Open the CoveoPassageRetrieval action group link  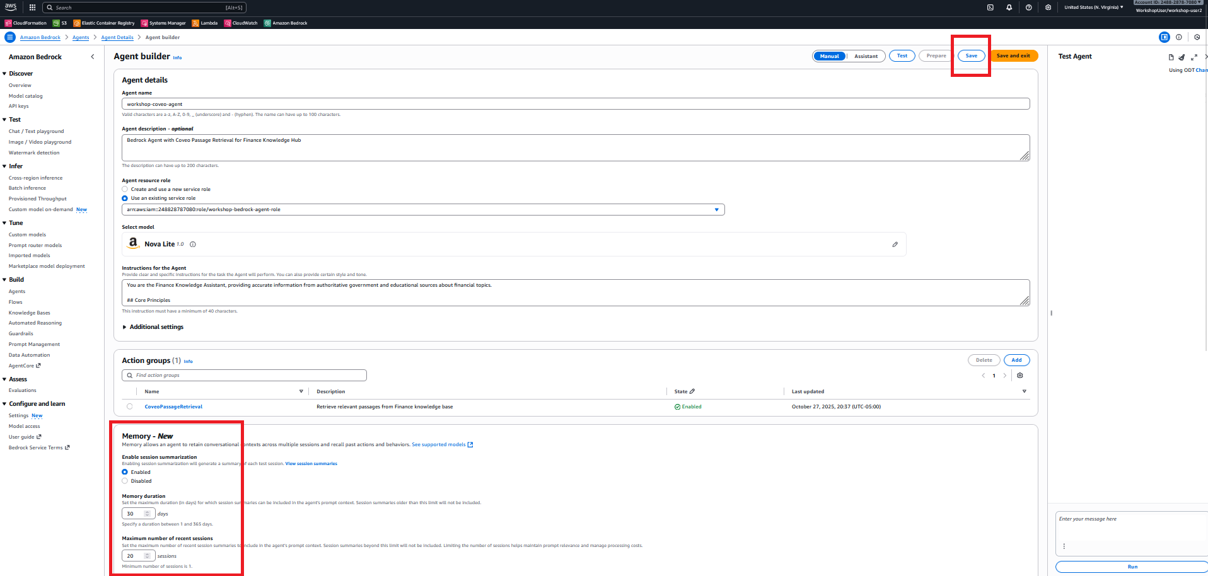pyautogui.click(x=173, y=406)
